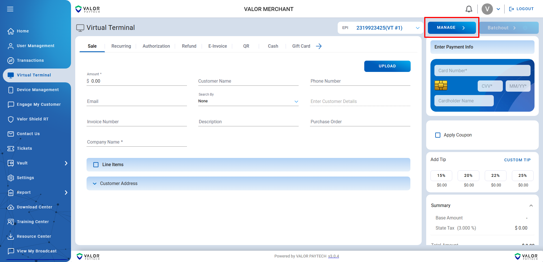Show more tabs with right arrow
543x262 pixels.
click(x=319, y=46)
